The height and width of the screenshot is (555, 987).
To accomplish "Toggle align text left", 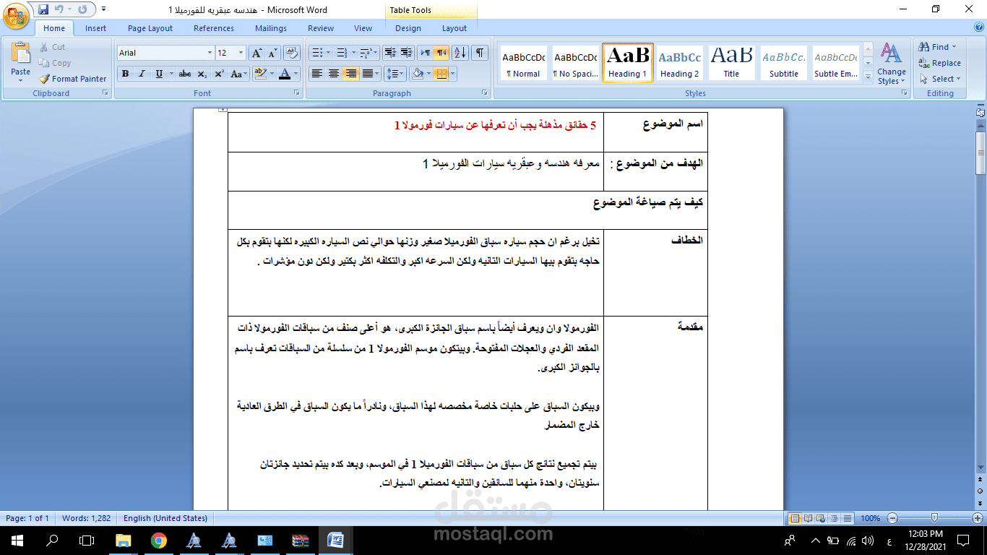I will click(x=316, y=74).
